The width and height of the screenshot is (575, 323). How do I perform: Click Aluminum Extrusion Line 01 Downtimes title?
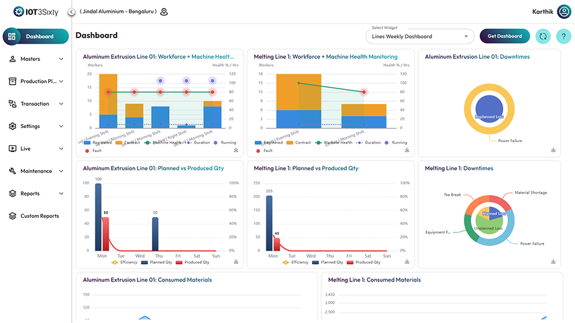click(477, 57)
